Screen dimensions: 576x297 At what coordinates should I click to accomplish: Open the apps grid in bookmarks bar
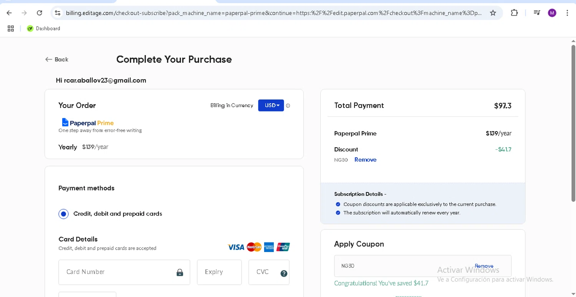tap(11, 28)
